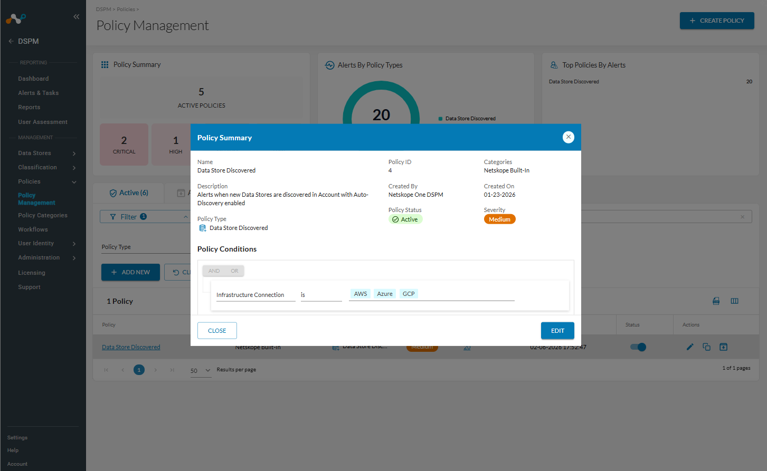Click the Data Store Discovered legend color dot

[x=440, y=119]
